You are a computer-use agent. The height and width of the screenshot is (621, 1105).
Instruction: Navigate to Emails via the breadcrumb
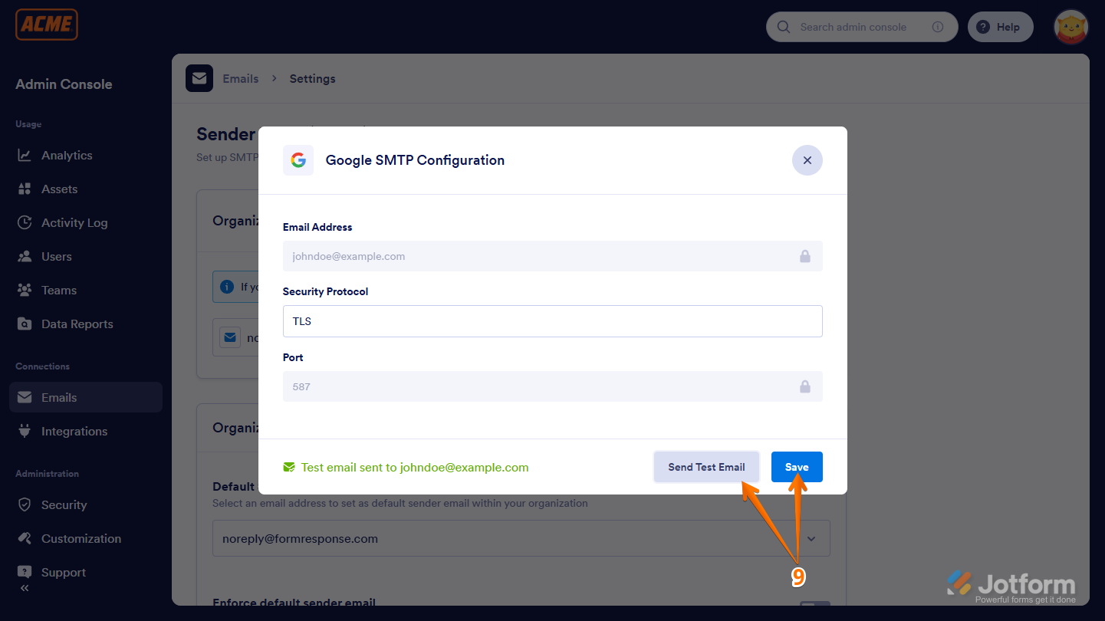click(240, 78)
